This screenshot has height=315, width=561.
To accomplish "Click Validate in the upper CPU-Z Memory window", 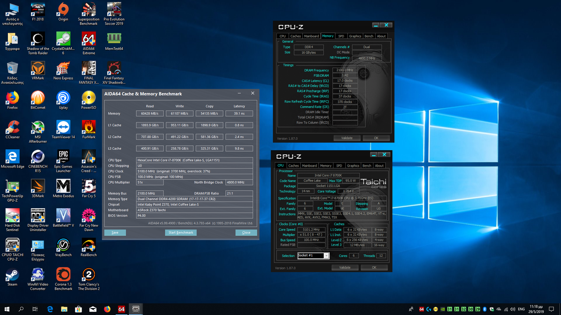I will coord(347,138).
